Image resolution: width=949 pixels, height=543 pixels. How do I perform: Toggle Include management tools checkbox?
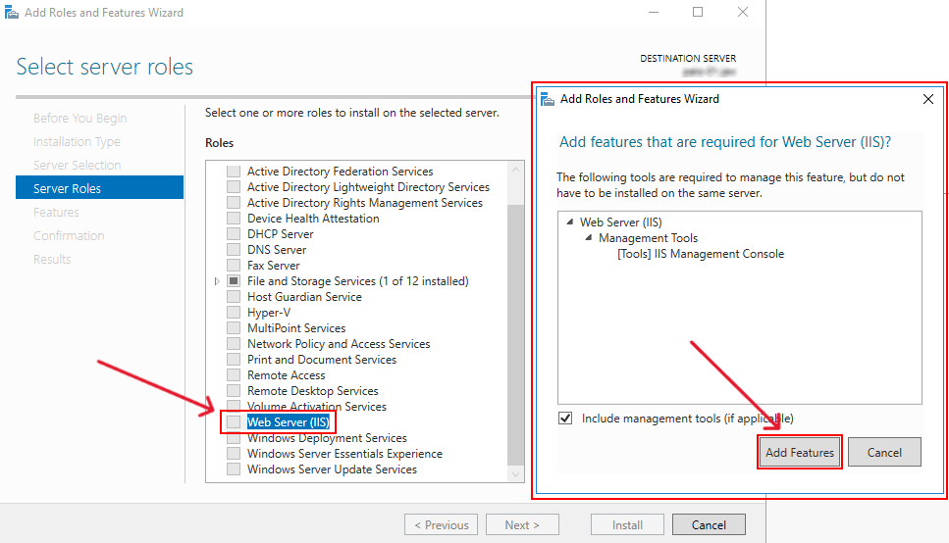pos(565,419)
